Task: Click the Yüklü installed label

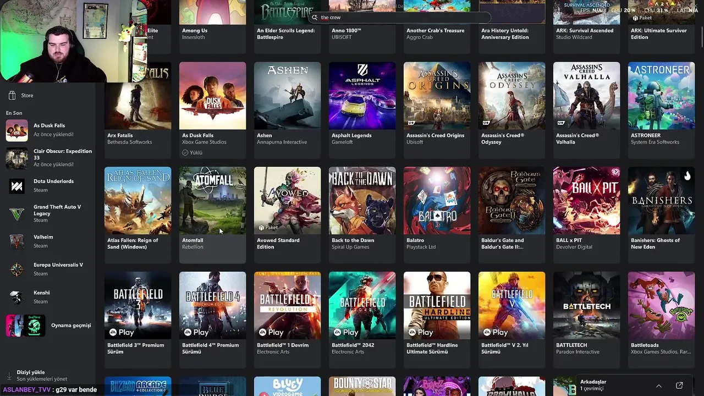Action: pos(193,152)
